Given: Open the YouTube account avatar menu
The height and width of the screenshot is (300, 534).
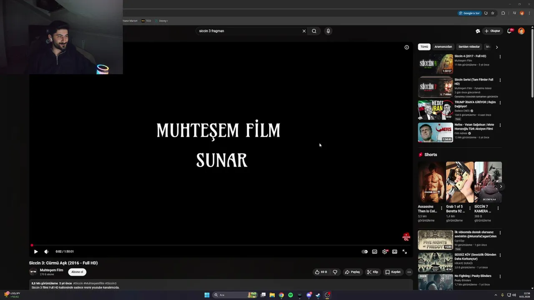Looking at the screenshot, I should [521, 31].
